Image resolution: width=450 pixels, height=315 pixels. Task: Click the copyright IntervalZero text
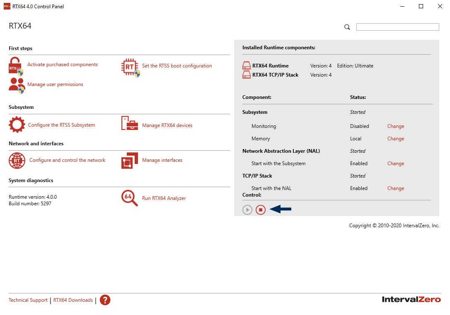394,226
